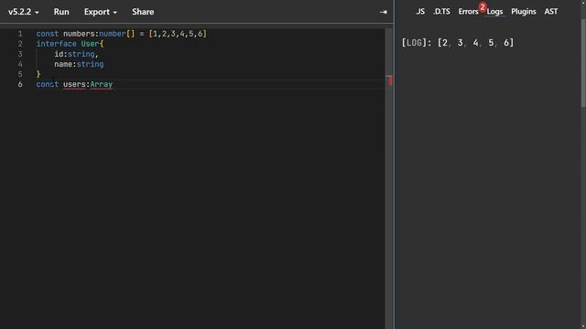Screen dimensions: 586x329
Task: Switch to the .JS tab
Action: click(x=420, y=12)
